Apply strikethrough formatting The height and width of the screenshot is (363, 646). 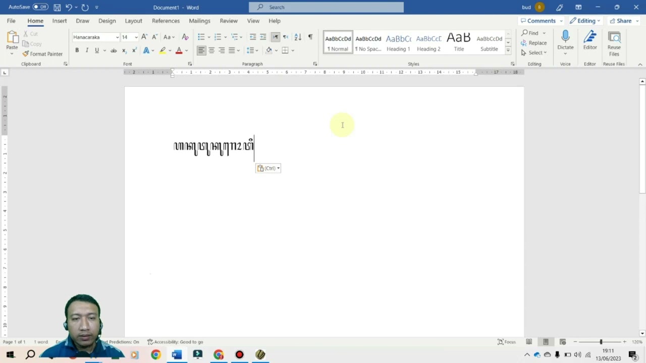click(x=114, y=50)
